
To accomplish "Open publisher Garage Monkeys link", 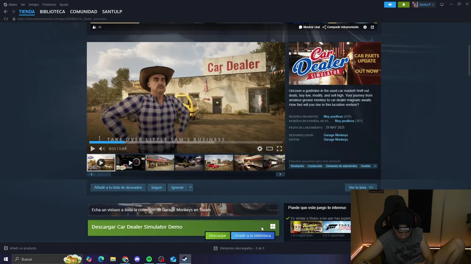I will click(x=336, y=139).
